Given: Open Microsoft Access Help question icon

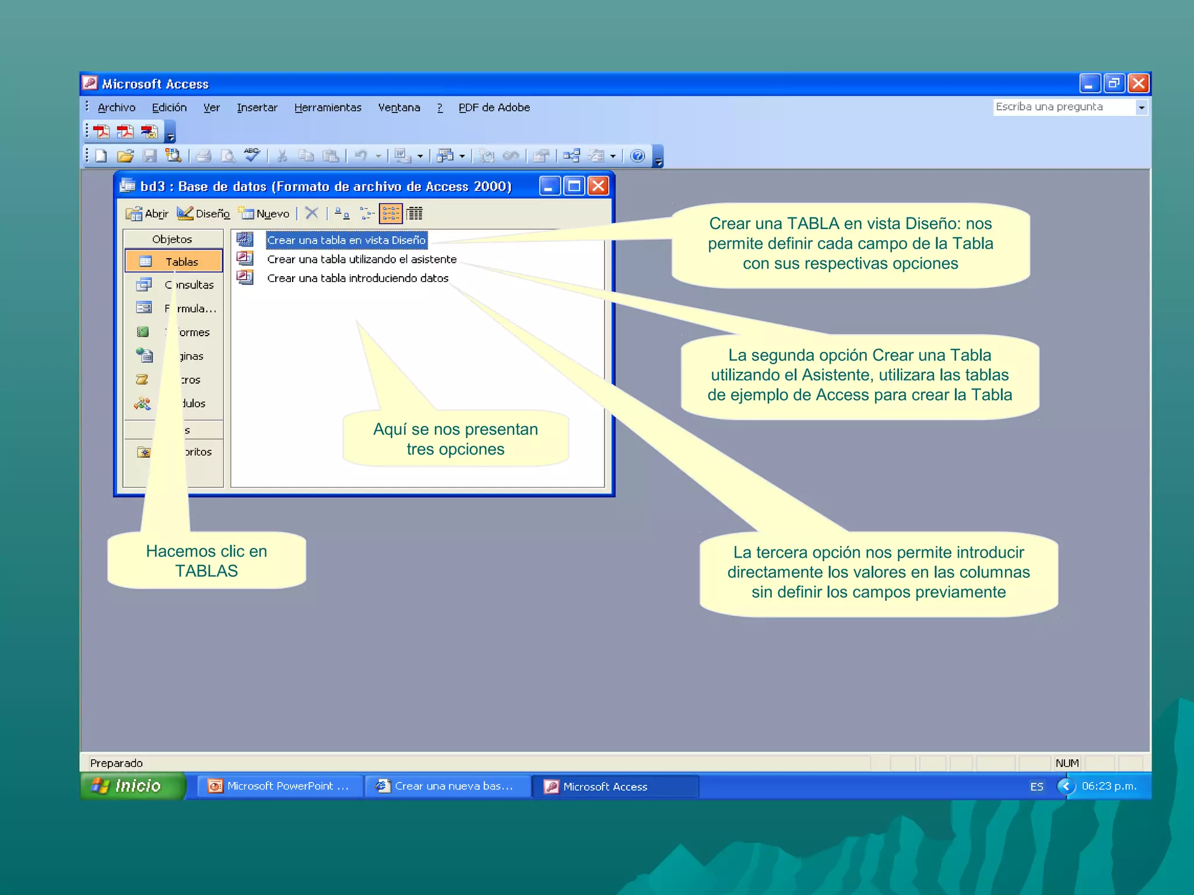Looking at the screenshot, I should pos(638,156).
